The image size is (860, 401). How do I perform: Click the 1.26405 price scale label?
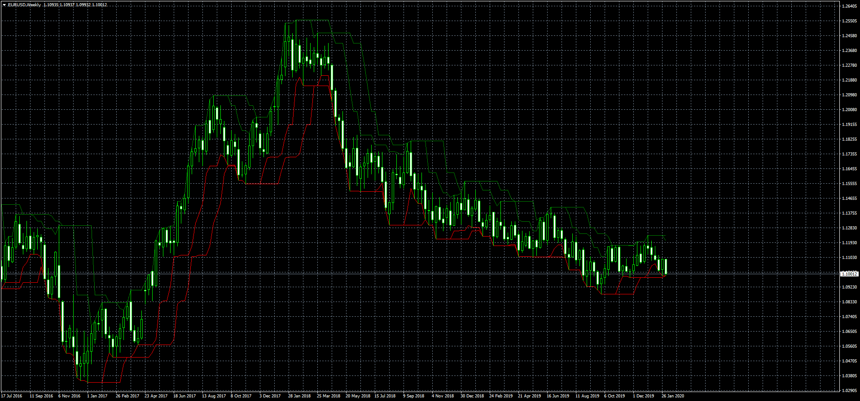850,6
